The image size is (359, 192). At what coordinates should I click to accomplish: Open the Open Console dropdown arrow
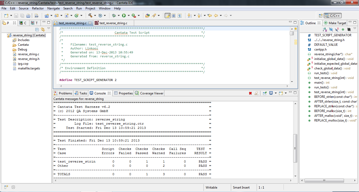click(x=286, y=93)
